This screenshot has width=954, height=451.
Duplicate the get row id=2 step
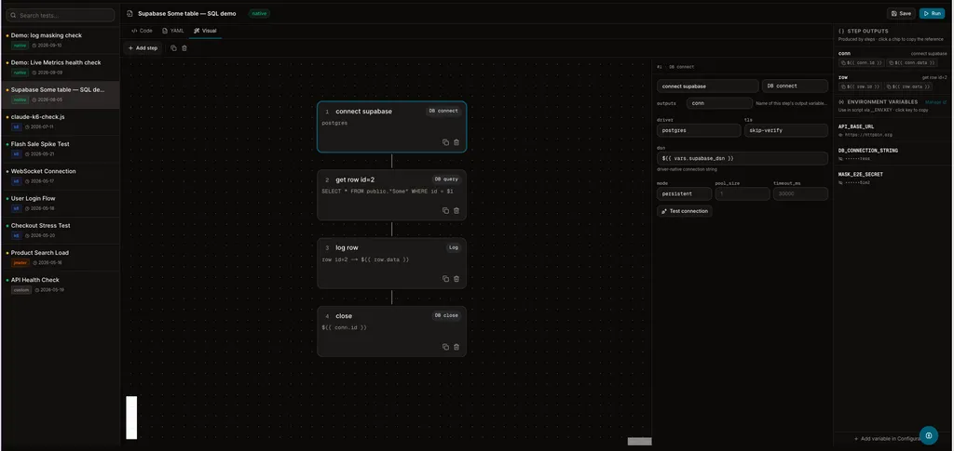tap(445, 211)
